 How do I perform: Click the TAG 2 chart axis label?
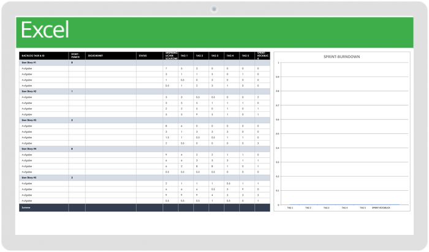pos(308,208)
